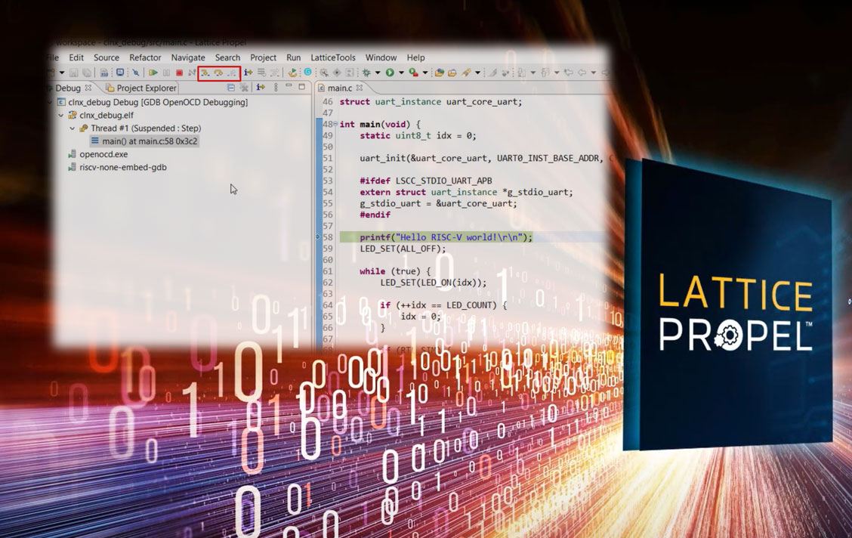Open the Refactor menu
The width and height of the screenshot is (852, 538).
145,57
